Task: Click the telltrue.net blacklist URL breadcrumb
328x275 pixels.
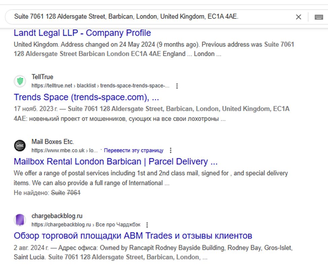Action: [100, 86]
